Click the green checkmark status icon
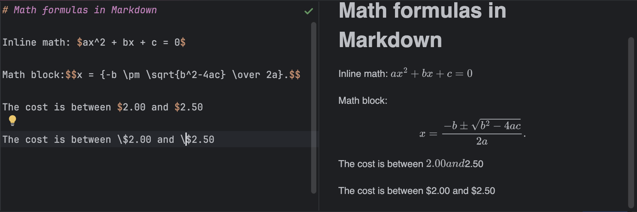This screenshot has width=637, height=212. (308, 10)
